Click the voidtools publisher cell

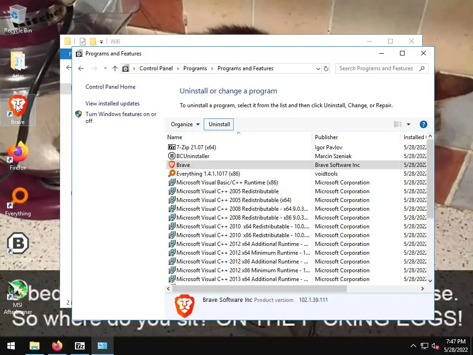pyautogui.click(x=326, y=174)
